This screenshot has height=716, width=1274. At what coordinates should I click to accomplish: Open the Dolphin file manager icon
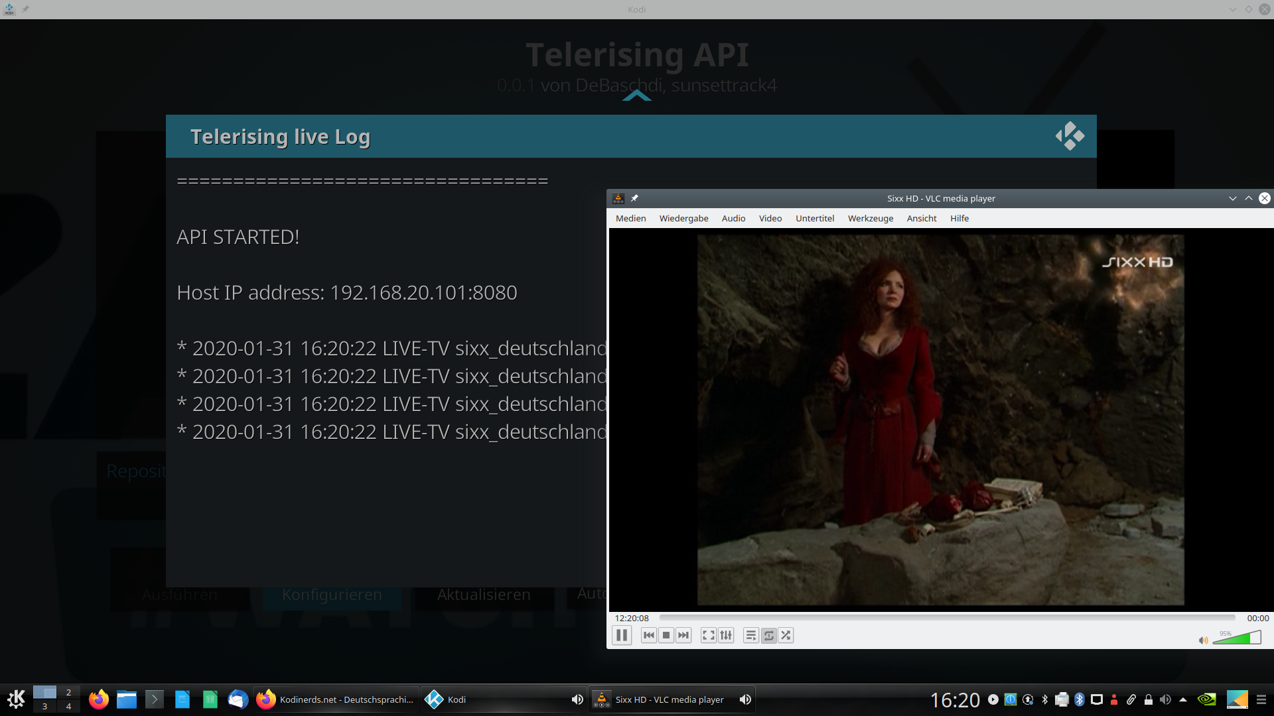[x=127, y=699]
